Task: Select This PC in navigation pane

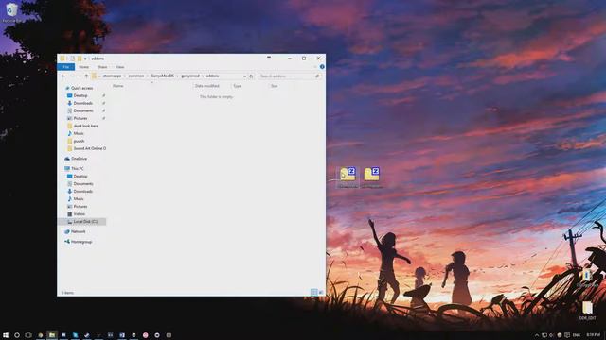Action: pyautogui.click(x=78, y=169)
